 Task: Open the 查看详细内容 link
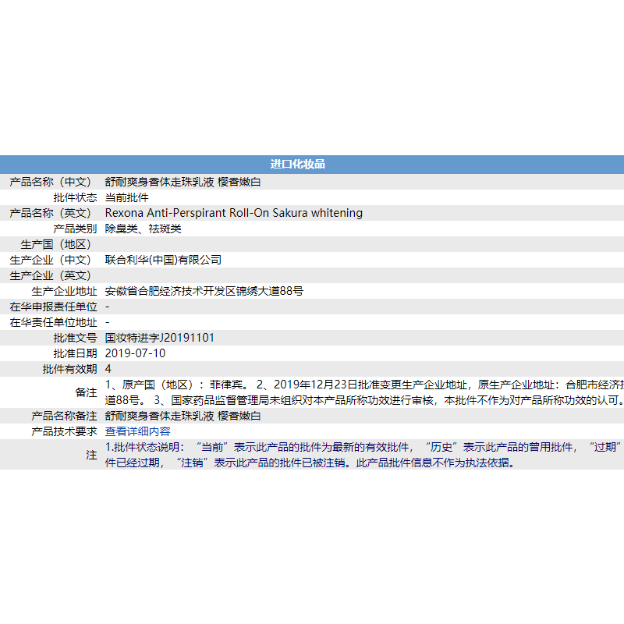point(137,431)
